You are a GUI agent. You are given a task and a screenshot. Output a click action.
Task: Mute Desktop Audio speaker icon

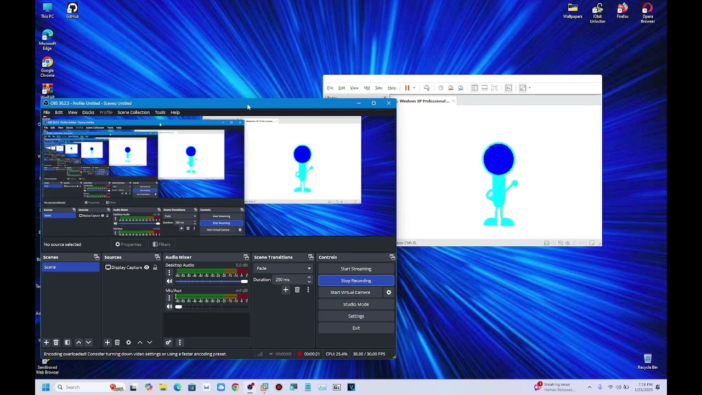click(x=169, y=281)
